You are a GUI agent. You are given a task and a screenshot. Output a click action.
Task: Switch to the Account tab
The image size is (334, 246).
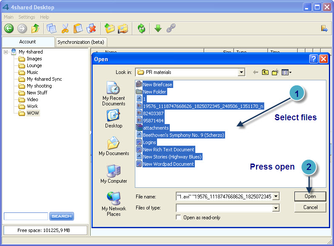pos(28,42)
